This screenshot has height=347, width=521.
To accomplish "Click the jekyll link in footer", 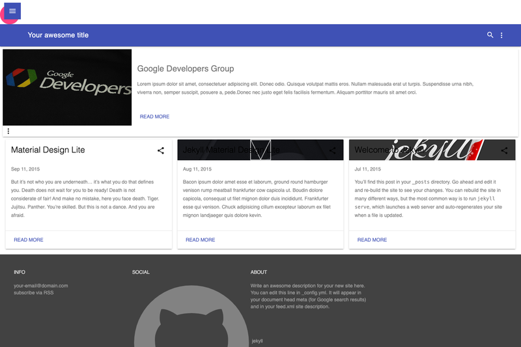I will click(257, 341).
